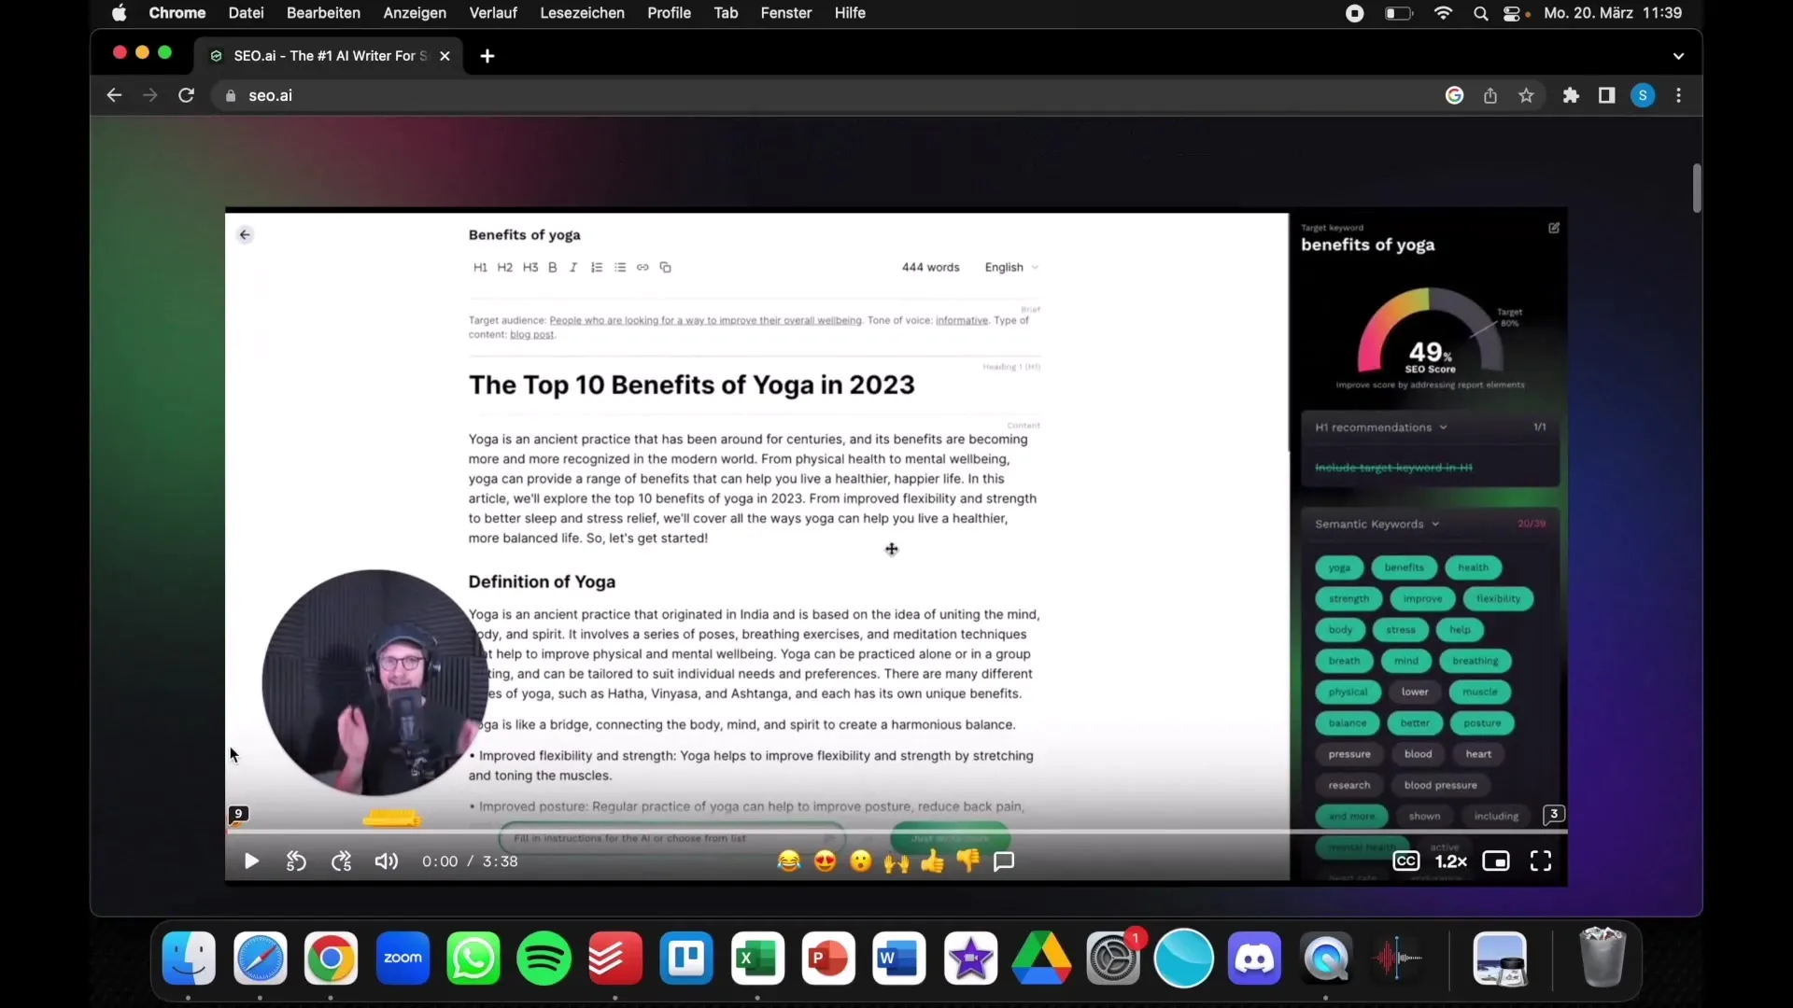This screenshot has height=1008, width=1793.
Task: Toggle bold text formatting
Action: pos(550,267)
